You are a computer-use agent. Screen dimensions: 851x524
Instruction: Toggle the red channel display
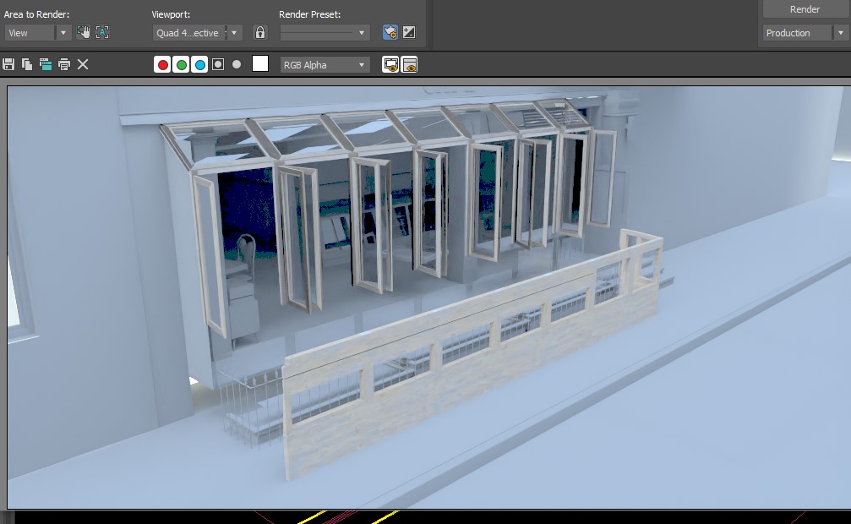click(162, 65)
